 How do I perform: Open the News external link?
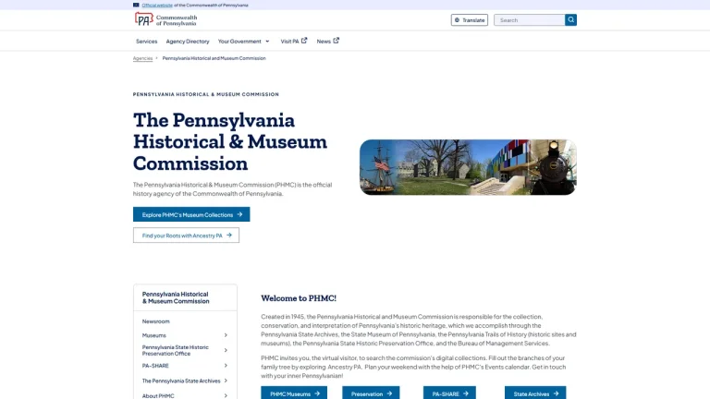[327, 42]
